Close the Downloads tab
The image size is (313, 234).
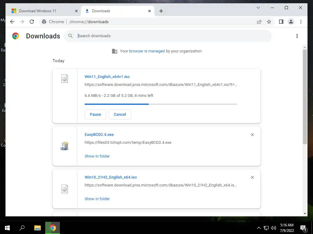(149, 11)
